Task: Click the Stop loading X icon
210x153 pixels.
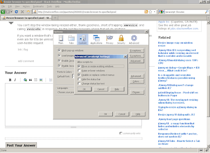Action: click(x=22, y=12)
